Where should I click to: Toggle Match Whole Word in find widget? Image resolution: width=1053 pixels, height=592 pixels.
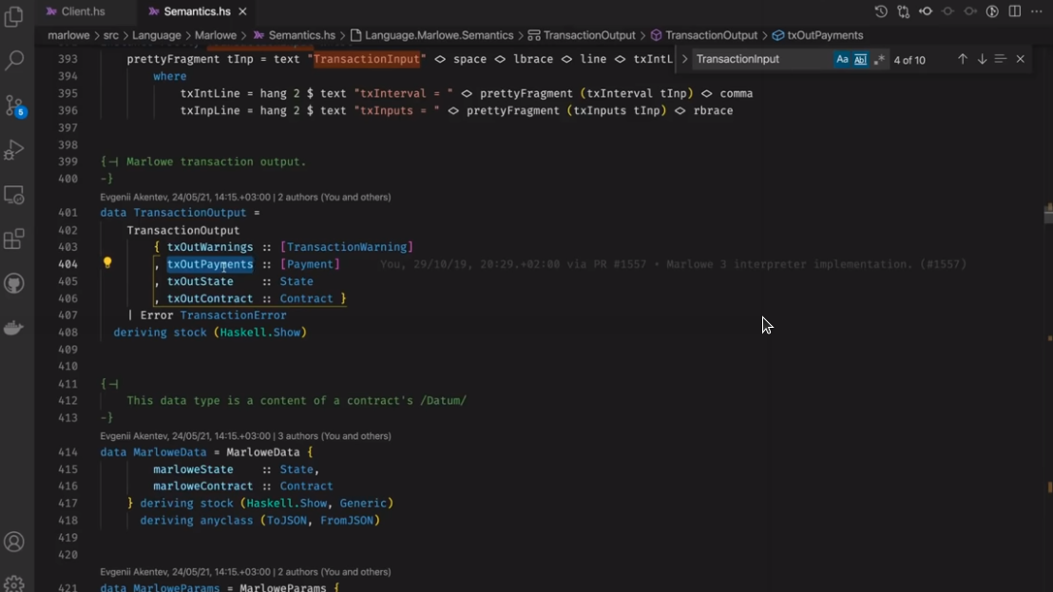860,59
